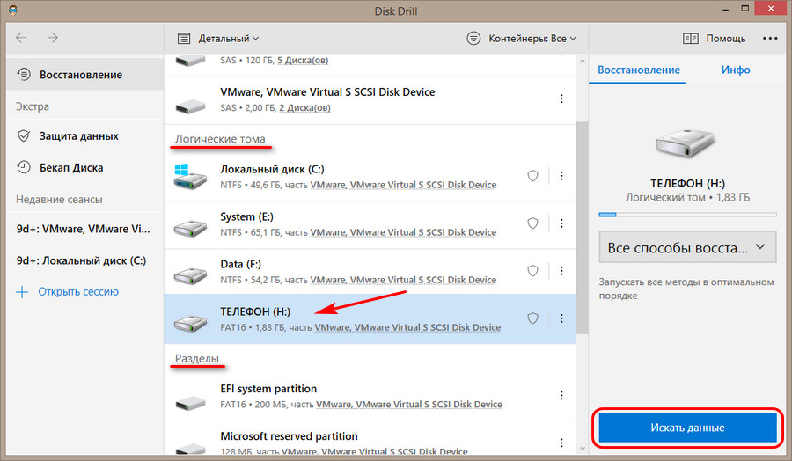Open the three-dot menu for Data (F:)
This screenshot has width=792, height=461.
(561, 271)
